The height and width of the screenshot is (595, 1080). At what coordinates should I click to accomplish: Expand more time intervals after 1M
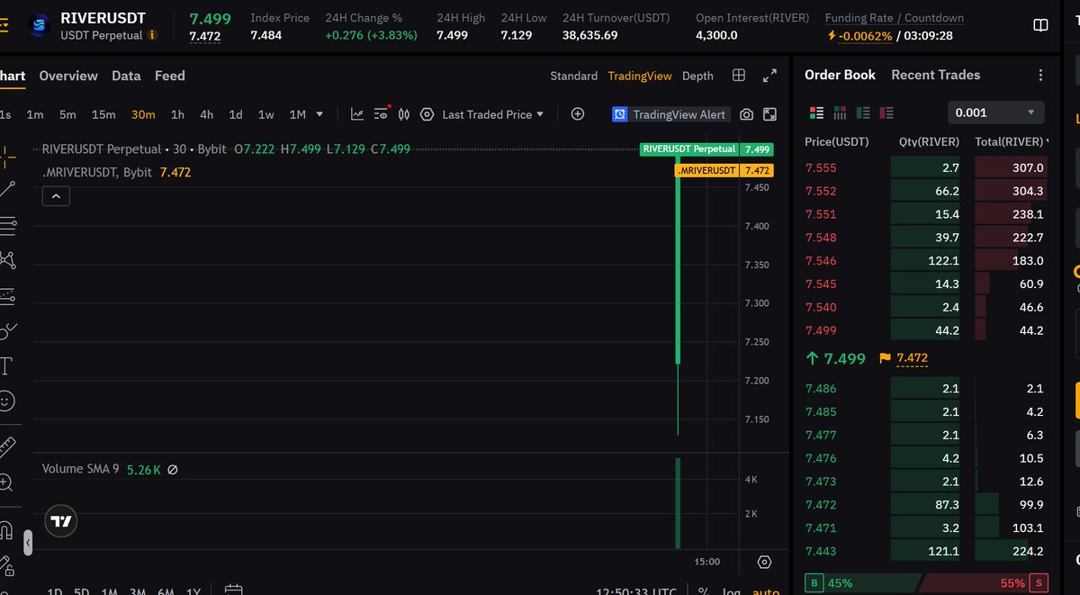pos(319,114)
